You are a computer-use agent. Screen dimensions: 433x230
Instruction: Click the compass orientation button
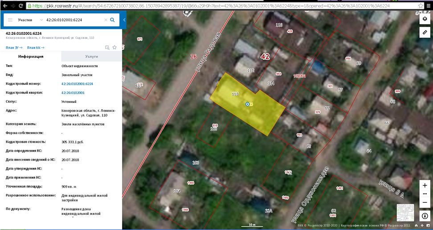tap(425, 216)
